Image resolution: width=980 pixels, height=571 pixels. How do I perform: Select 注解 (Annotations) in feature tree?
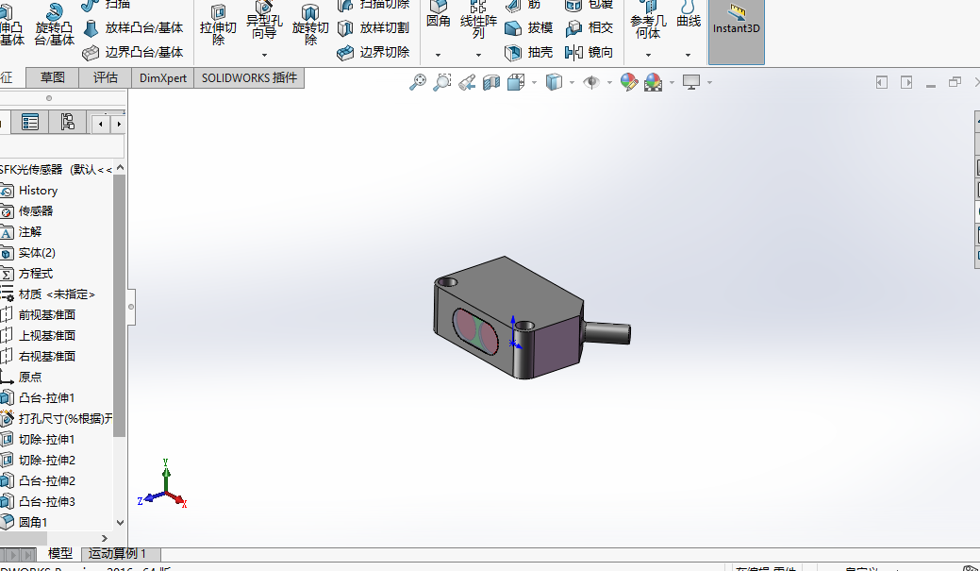(x=30, y=231)
